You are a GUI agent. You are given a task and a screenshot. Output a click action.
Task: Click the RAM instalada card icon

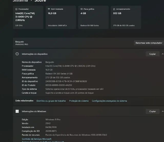[49, 9]
